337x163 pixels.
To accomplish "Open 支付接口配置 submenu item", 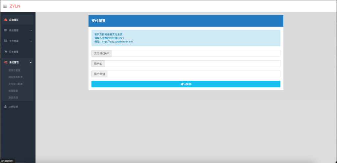I will click(x=15, y=84).
